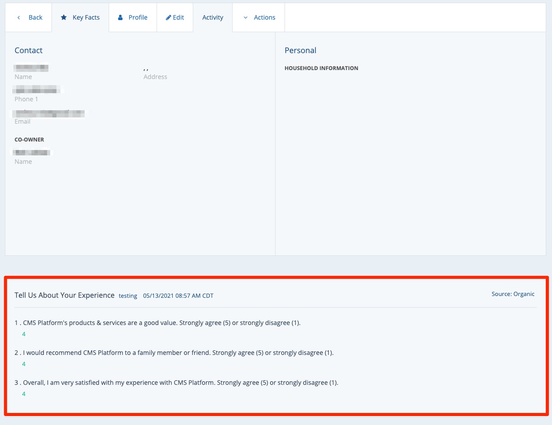Select the Key Facts tab label
This screenshot has width=552, height=425.
coord(86,17)
